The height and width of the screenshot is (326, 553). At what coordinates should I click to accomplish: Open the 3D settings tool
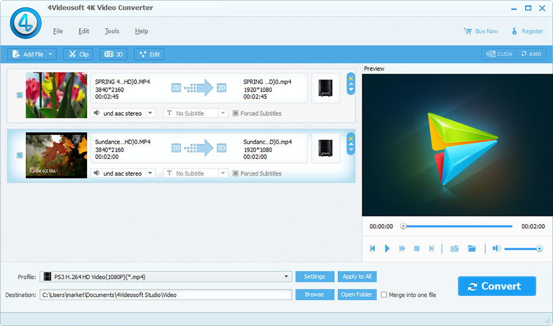tap(113, 54)
